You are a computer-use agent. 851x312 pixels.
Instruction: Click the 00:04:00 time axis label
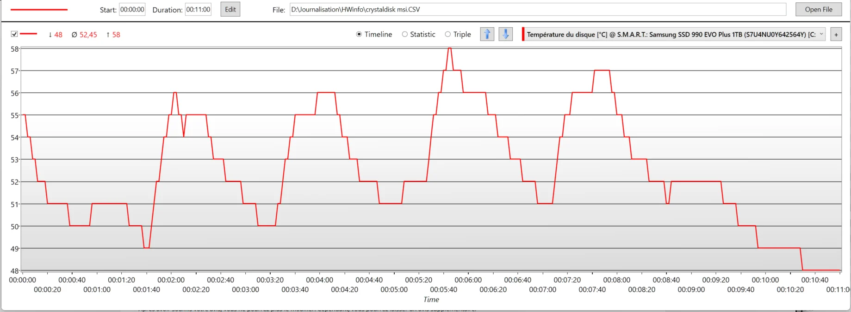point(319,280)
